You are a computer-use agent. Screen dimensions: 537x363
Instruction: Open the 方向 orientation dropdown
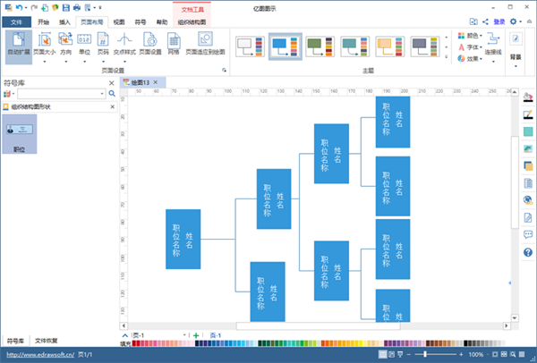65,46
